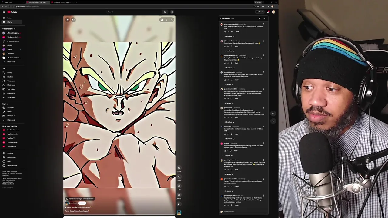Open the Short's more options menu
This screenshot has width=388, height=218.
point(166,20)
